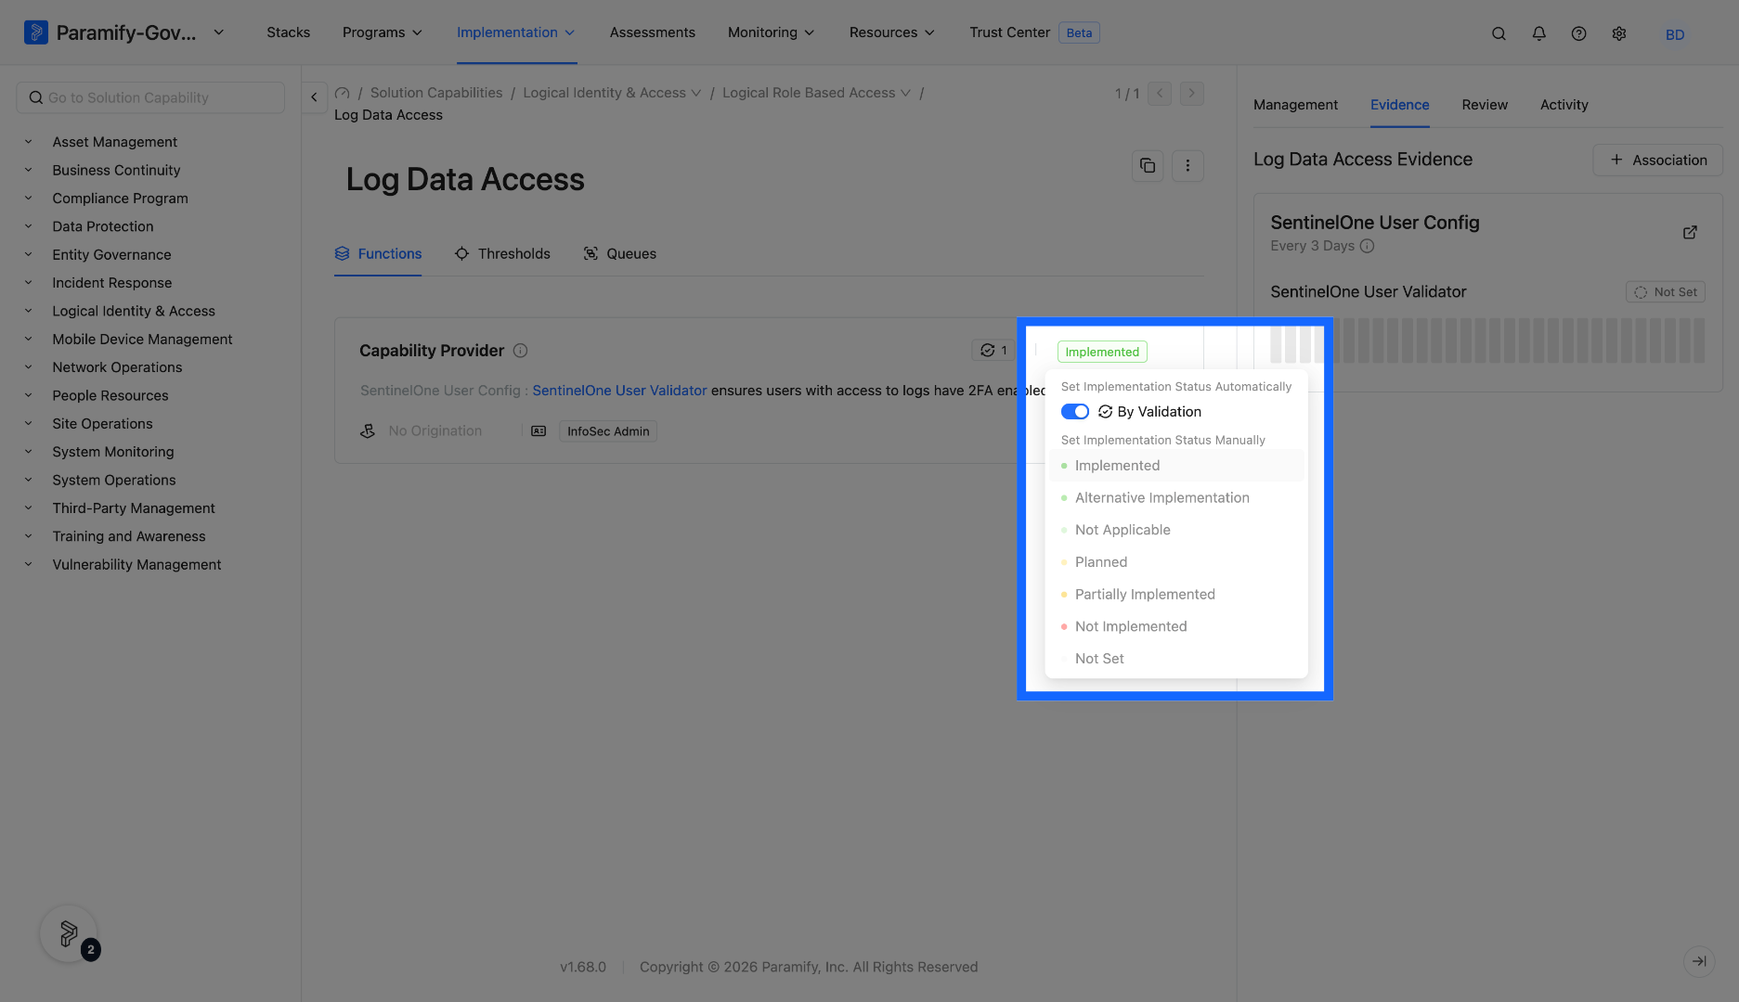Switch to the Functions tab
The width and height of the screenshot is (1739, 1002).
point(378,254)
